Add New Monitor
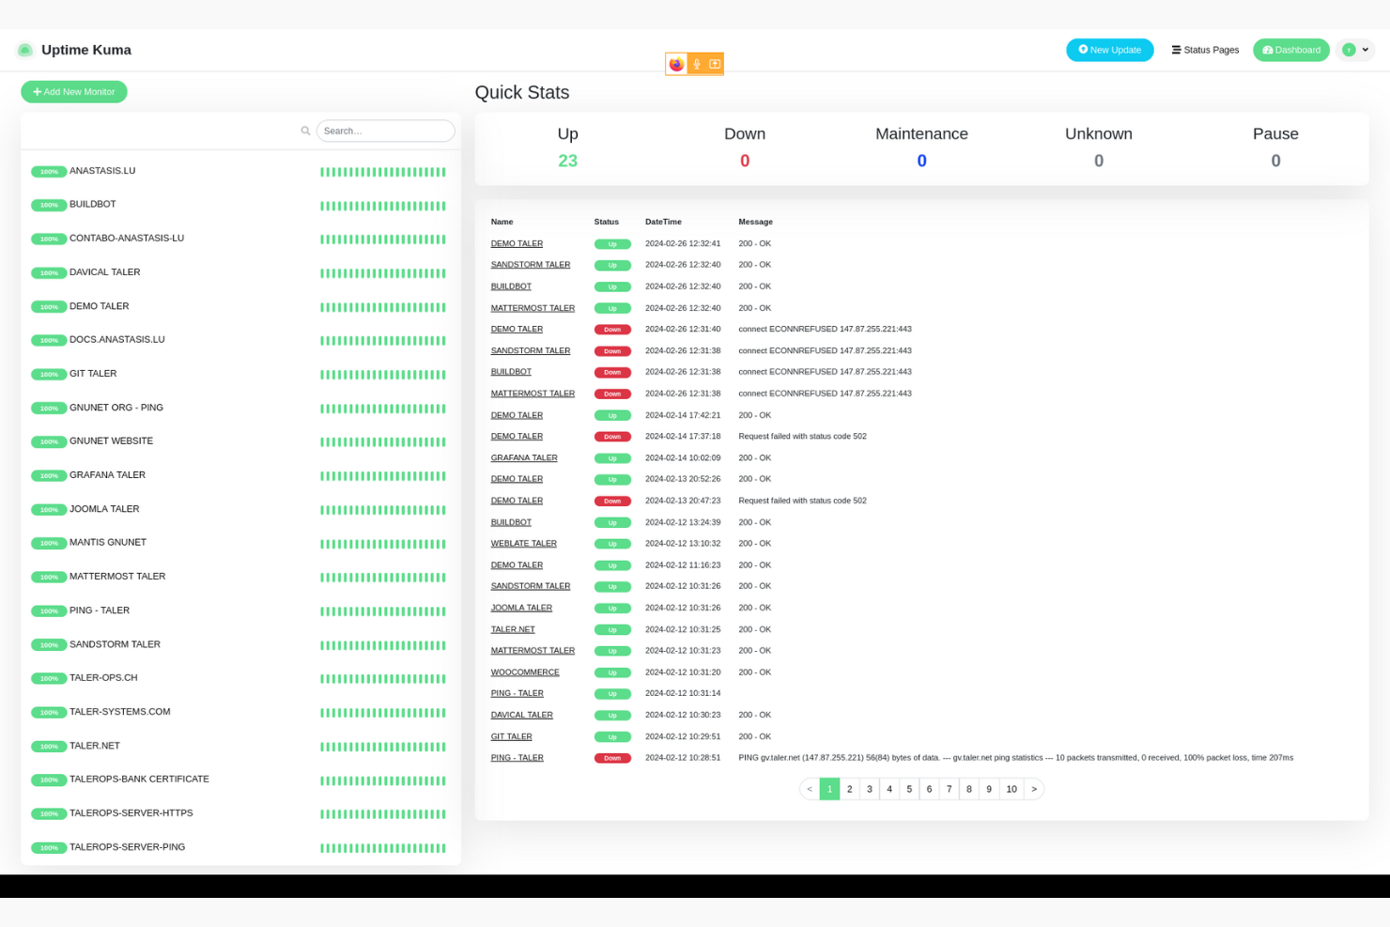Screen dimensions: 1390x927 [x=74, y=92]
